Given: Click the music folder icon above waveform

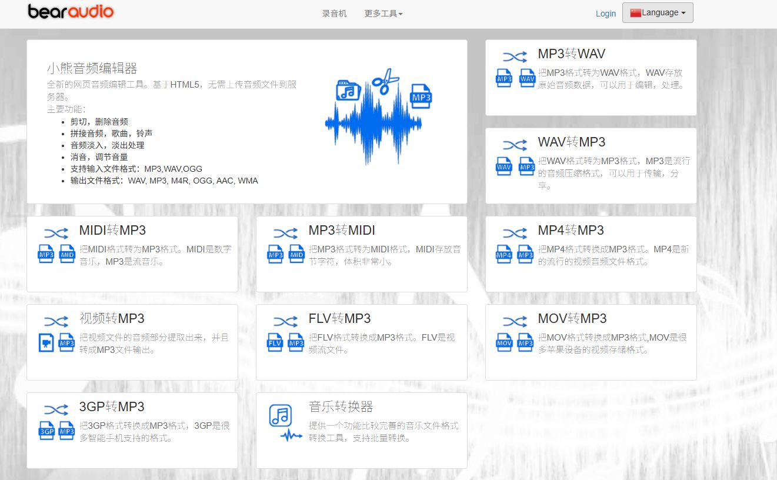Looking at the screenshot, I should pos(348,90).
